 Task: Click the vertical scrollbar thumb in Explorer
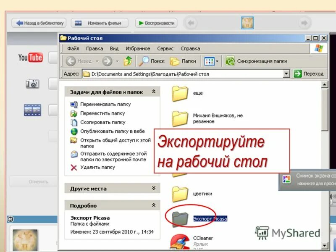click(x=325, y=109)
